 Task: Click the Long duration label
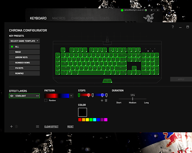click(x=146, y=103)
